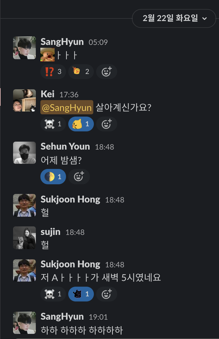Click the @SangHyun mention in Kei's message
Screen dimensions: 219x339
pyautogui.click(x=67, y=107)
